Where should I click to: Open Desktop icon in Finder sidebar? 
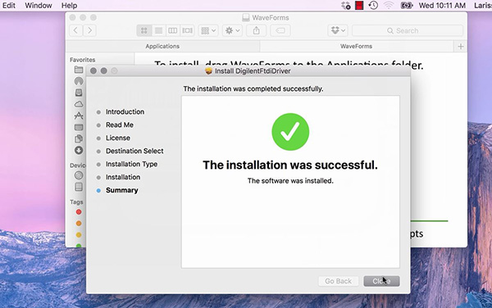tap(79, 127)
